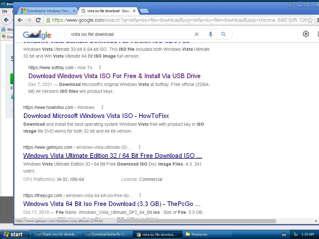
Task: Click the 1:33 AM system clock
Action: [307, 234]
